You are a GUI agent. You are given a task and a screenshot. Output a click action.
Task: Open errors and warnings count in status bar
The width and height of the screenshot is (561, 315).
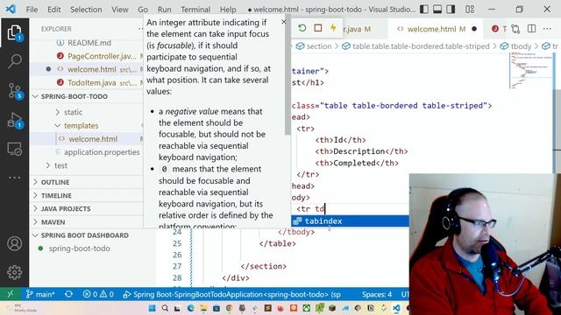click(98, 294)
